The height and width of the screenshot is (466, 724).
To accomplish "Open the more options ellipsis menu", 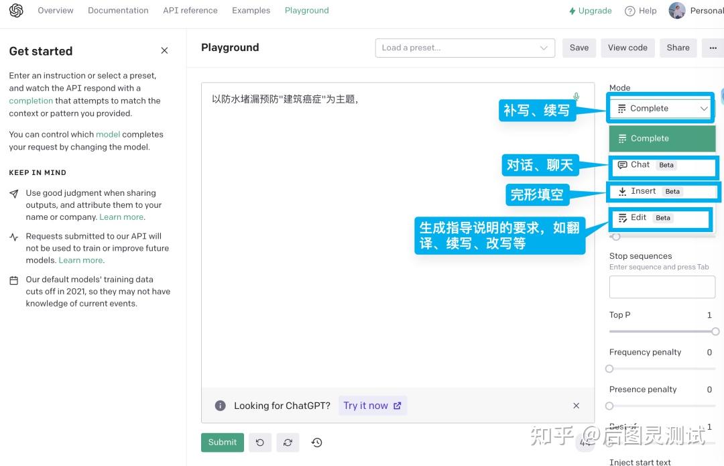I will pyautogui.click(x=713, y=48).
